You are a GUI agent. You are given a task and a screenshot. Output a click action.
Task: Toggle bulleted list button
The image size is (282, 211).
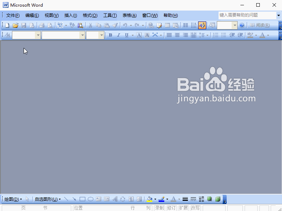click(224, 35)
